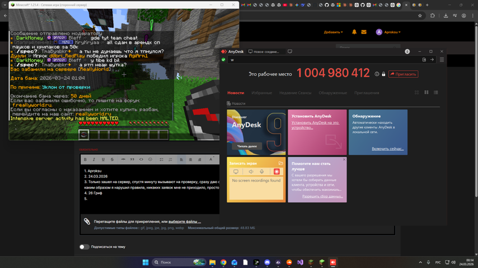Open Chrome extensions puzzle icon
The height and width of the screenshot is (268, 478).
tap(432, 16)
